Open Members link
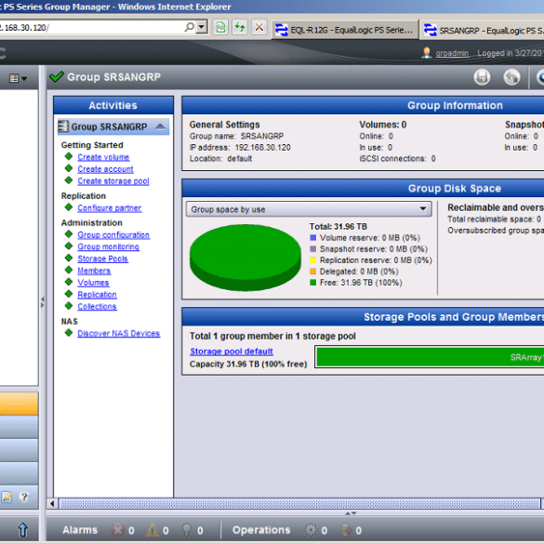The image size is (544, 544). coord(94,271)
